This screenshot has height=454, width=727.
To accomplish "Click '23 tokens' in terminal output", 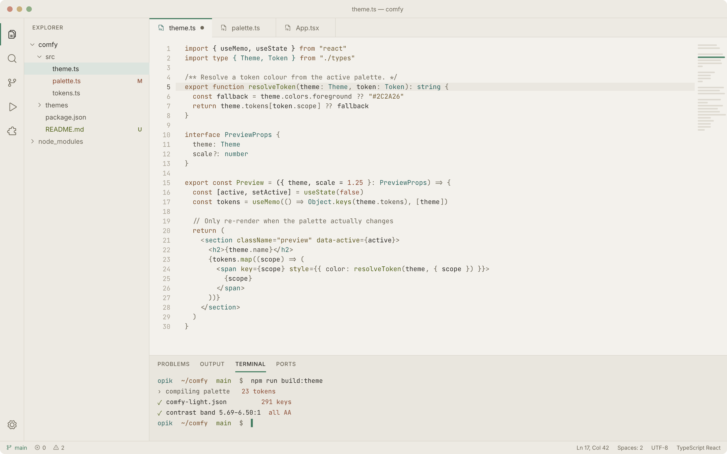I will [258, 391].
